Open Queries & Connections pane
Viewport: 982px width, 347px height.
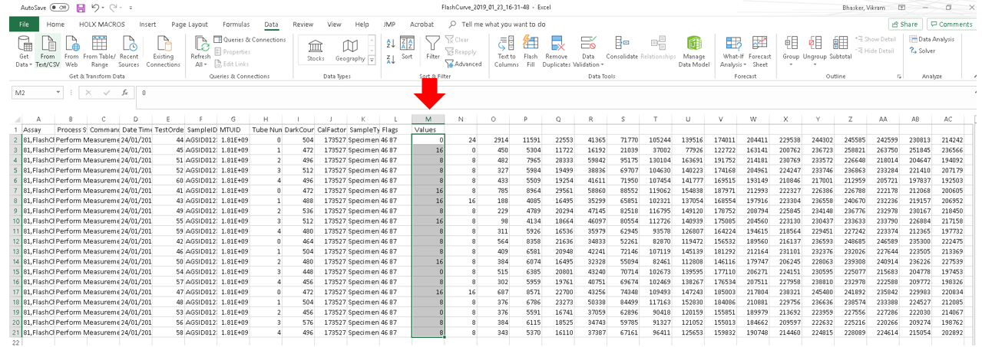pos(250,40)
